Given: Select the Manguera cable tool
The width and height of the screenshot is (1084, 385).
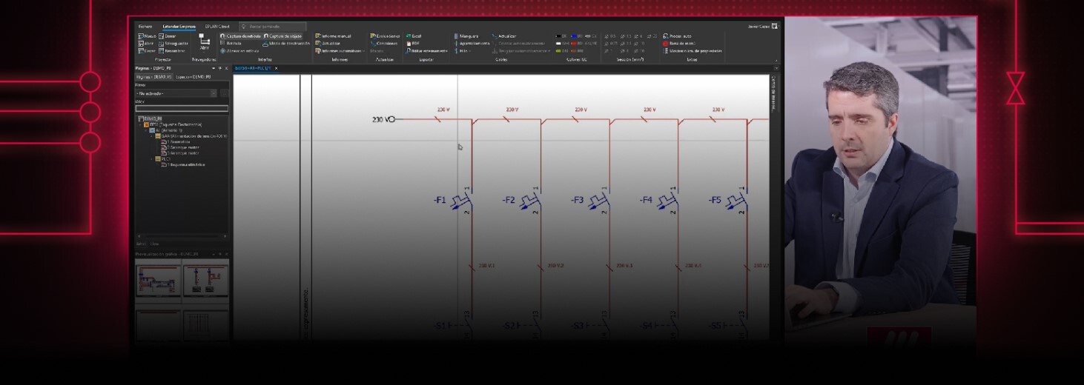Looking at the screenshot, I should pyautogui.click(x=456, y=36).
